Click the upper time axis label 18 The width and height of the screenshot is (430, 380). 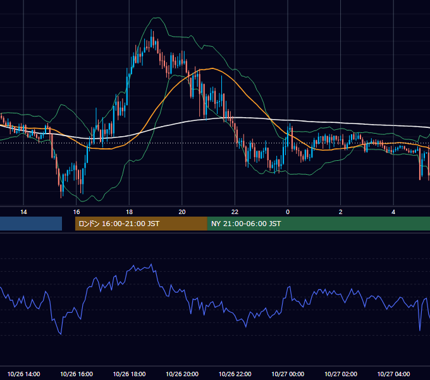tap(129, 212)
